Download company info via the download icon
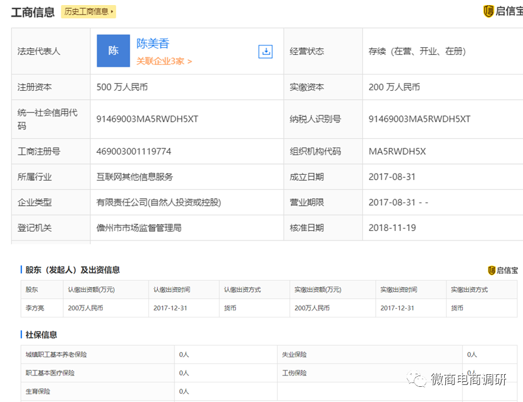Image resolution: width=523 pixels, height=402 pixels. (265, 51)
